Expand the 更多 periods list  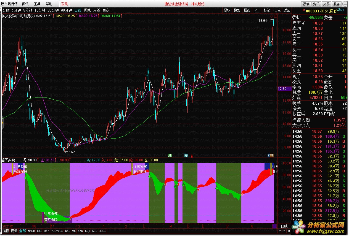click(x=108, y=10)
